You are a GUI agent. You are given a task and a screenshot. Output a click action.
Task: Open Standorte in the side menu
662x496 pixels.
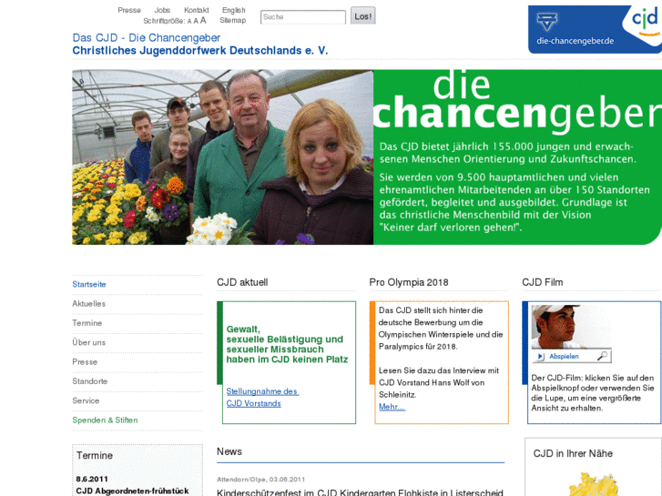pyautogui.click(x=89, y=381)
